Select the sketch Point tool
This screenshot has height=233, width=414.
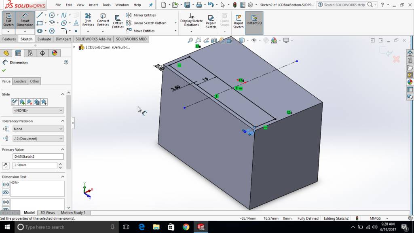pos(76,31)
